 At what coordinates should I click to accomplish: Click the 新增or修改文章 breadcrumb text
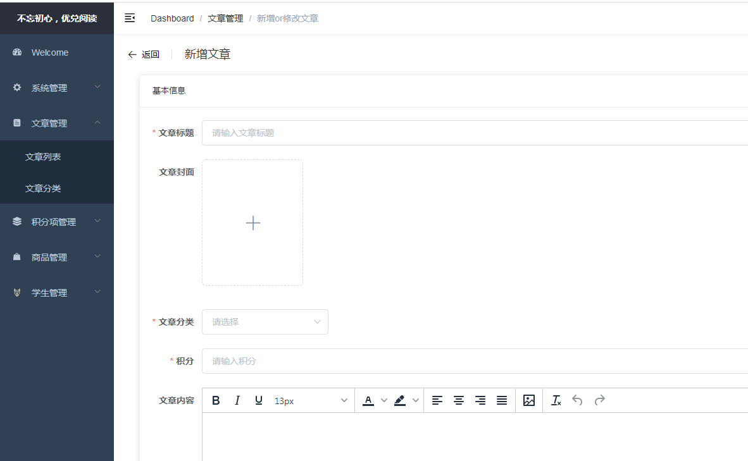pos(288,18)
